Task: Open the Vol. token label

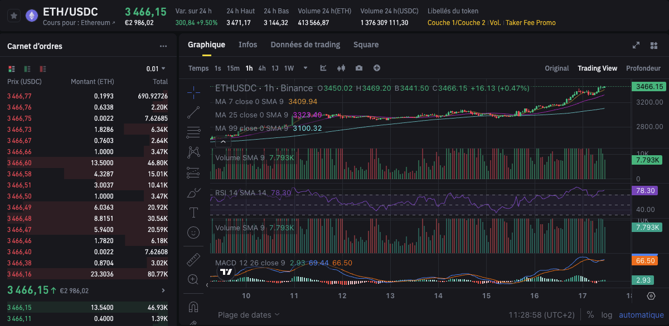Action: 495,23
